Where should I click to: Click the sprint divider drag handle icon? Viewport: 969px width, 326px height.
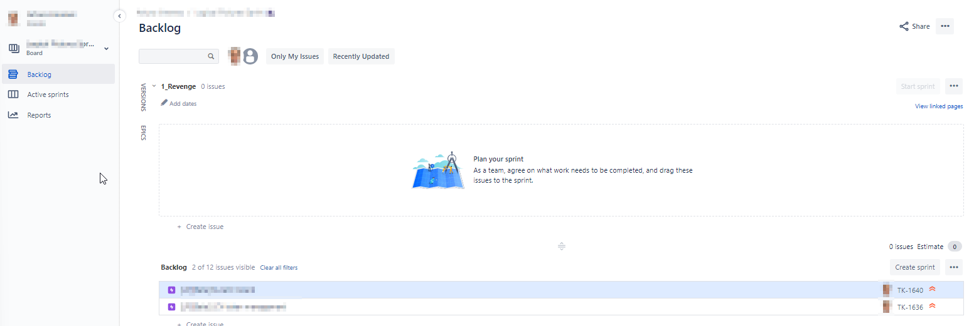point(562,247)
